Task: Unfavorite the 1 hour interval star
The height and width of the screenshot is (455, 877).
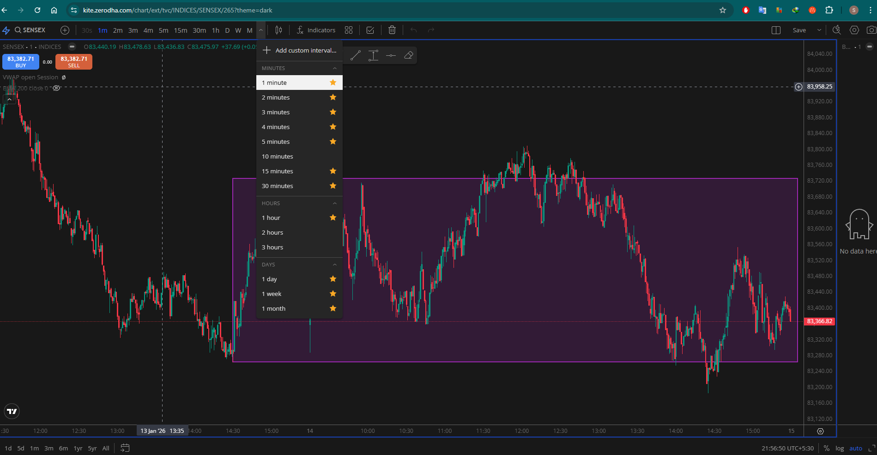Action: coord(333,218)
